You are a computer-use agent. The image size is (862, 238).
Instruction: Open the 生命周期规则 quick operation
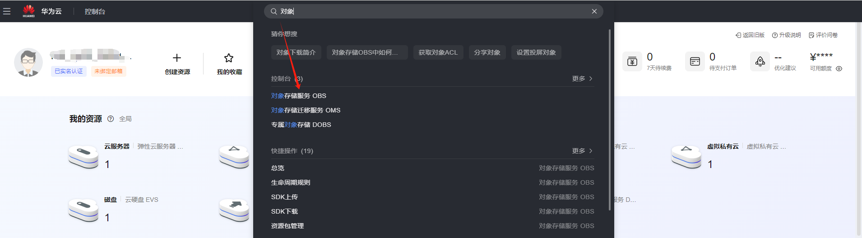291,182
